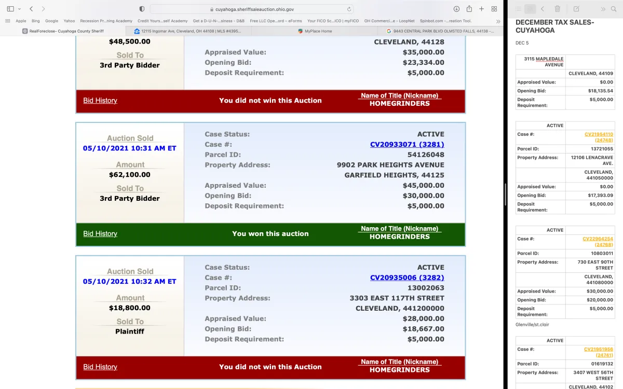
Task: Switch Notes to list view icon
Action: (x=518, y=9)
